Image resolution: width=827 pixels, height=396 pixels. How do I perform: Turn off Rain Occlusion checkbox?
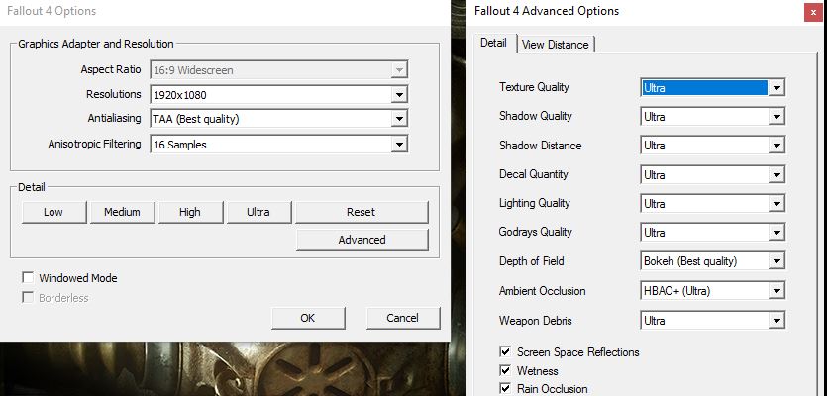click(x=506, y=389)
